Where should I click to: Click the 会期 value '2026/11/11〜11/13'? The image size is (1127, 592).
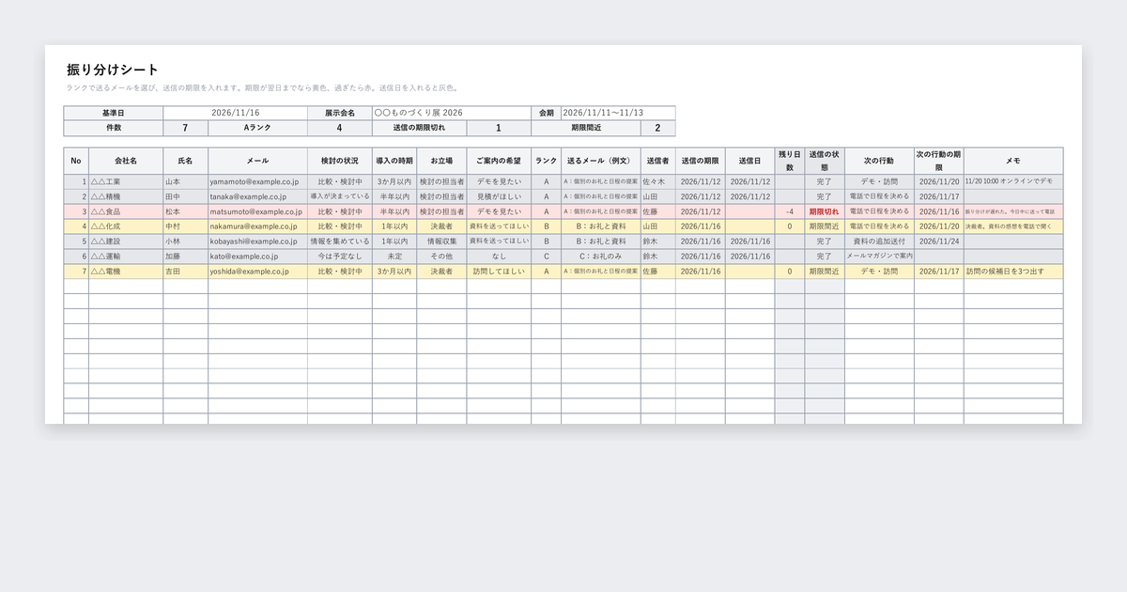tap(618, 113)
